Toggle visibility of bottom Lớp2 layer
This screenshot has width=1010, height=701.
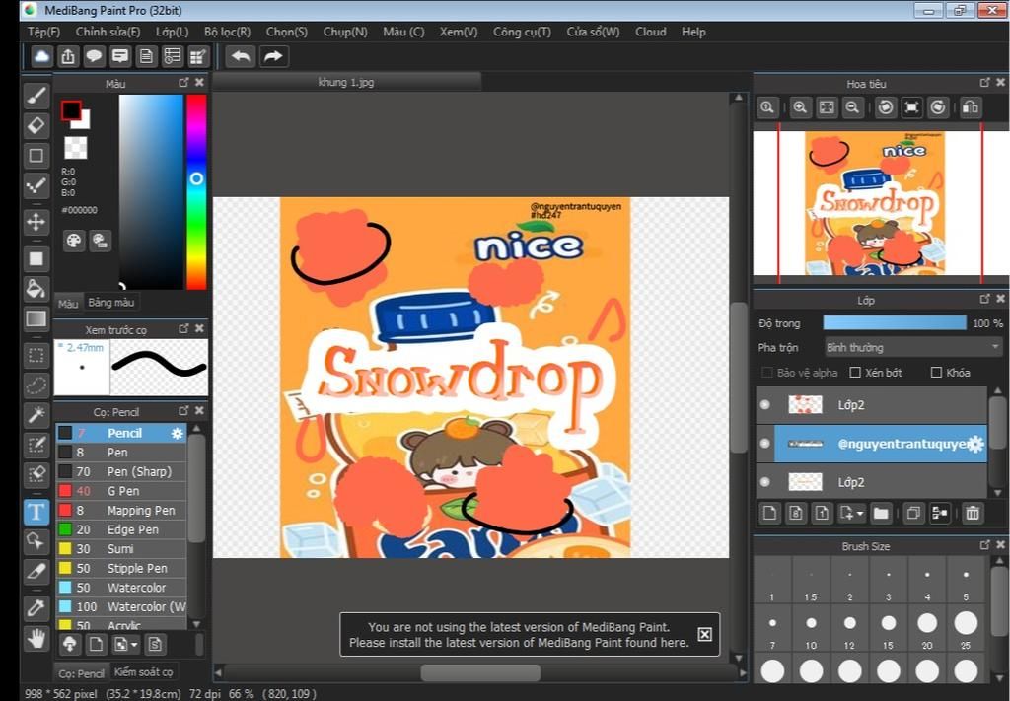pos(764,482)
